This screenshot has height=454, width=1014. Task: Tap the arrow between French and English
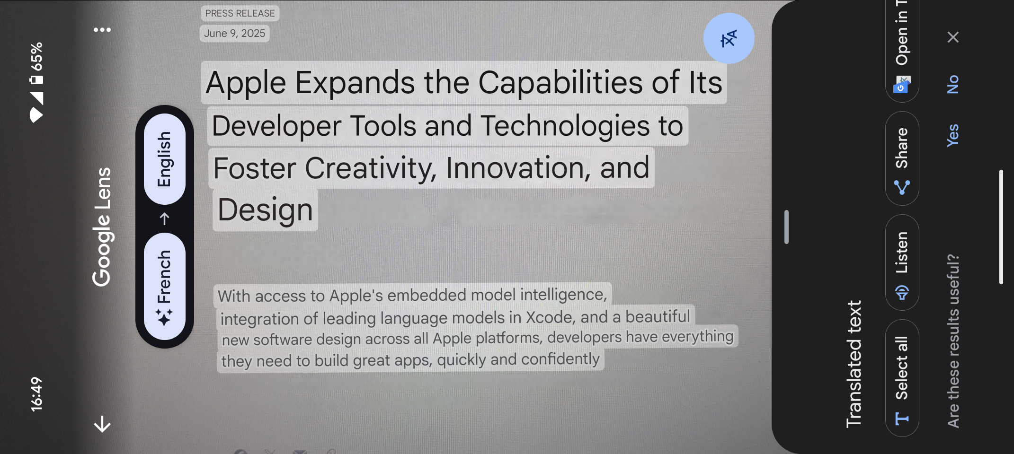(x=164, y=218)
